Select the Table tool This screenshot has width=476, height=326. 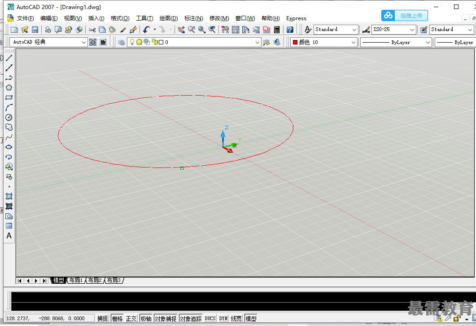pos(9,226)
